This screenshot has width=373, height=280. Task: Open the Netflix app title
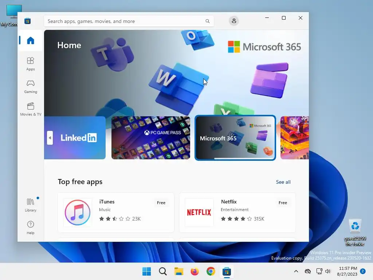229,202
